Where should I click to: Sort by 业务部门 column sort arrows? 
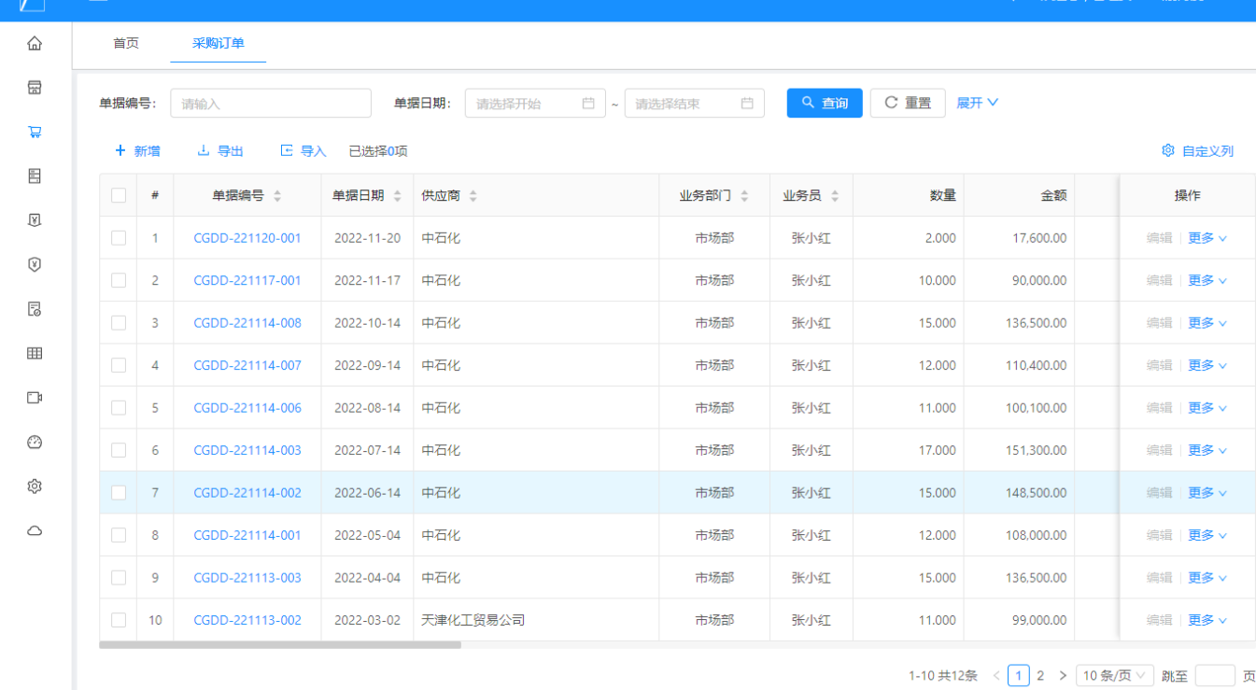click(744, 196)
